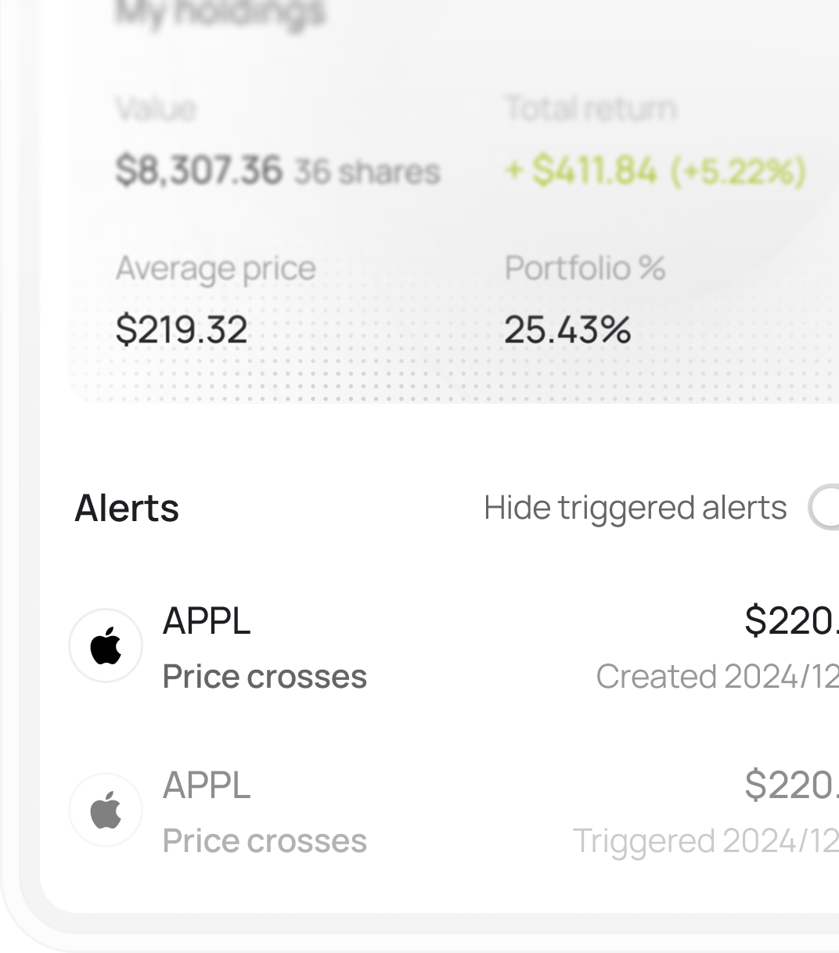Click the Apple logo on the active alert
The height and width of the screenshot is (953, 839).
tap(106, 646)
